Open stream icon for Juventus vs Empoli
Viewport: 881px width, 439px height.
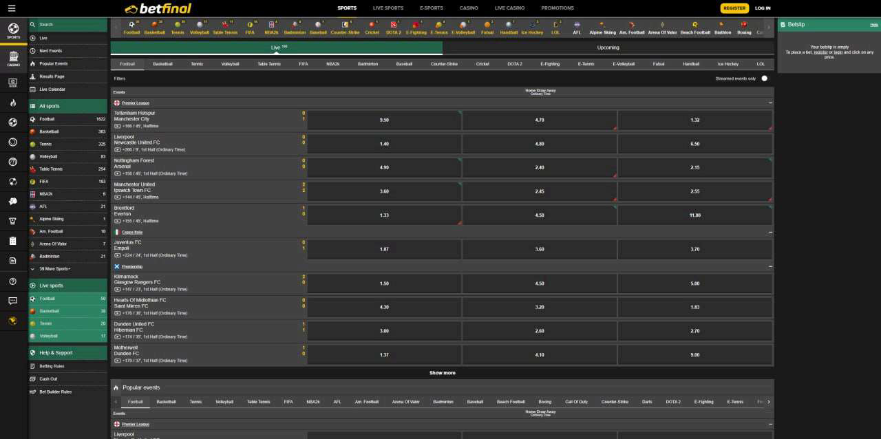click(117, 255)
